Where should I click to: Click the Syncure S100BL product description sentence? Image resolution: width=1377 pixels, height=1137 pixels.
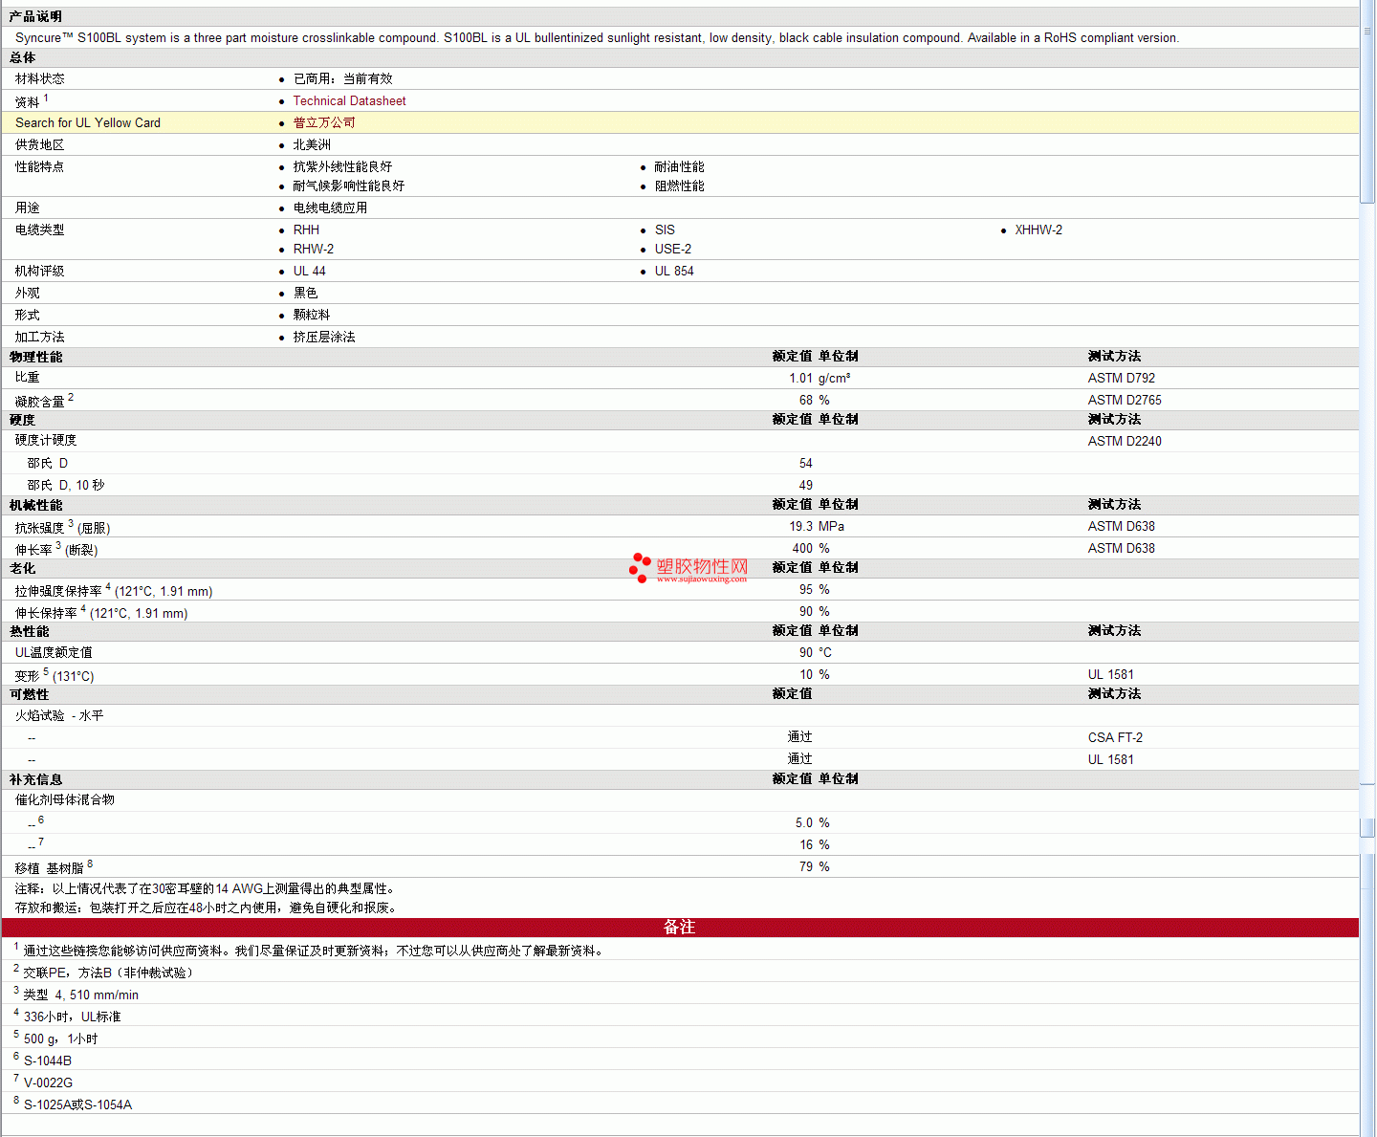pos(597,37)
